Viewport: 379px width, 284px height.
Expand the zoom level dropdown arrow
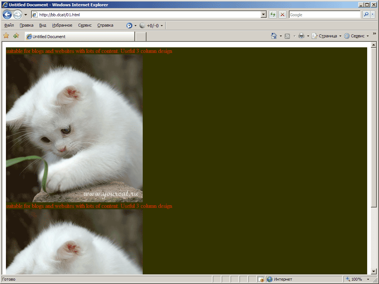pyautogui.click(x=368, y=280)
